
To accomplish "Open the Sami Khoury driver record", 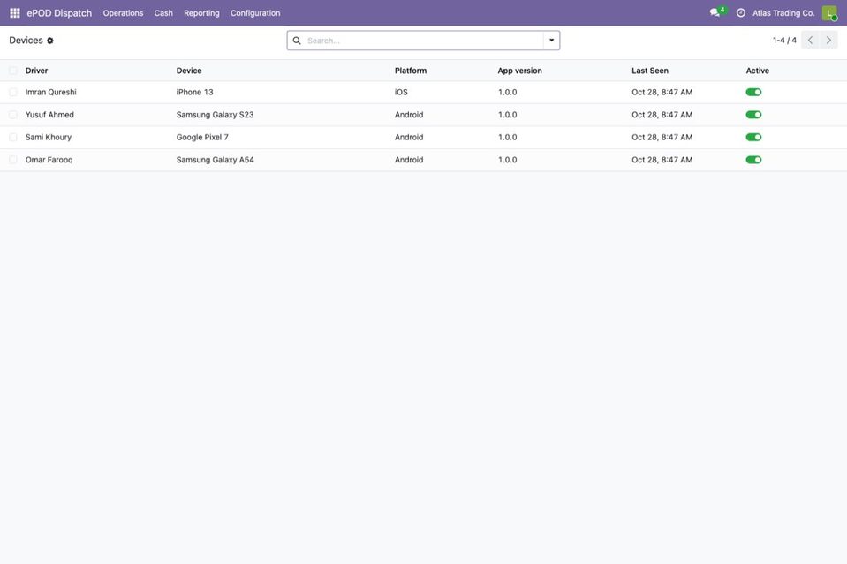I will tap(49, 138).
